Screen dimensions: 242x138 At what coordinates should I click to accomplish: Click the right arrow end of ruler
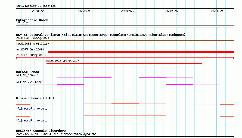point(233,9)
